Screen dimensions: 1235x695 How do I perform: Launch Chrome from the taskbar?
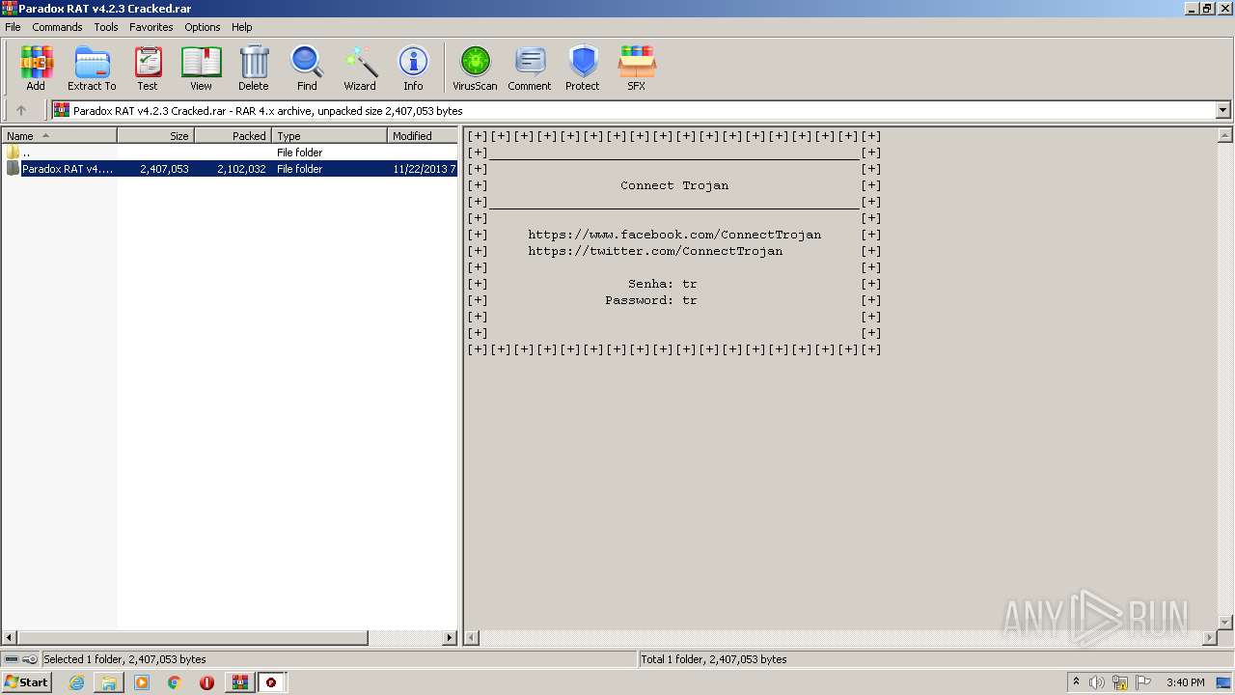click(175, 682)
